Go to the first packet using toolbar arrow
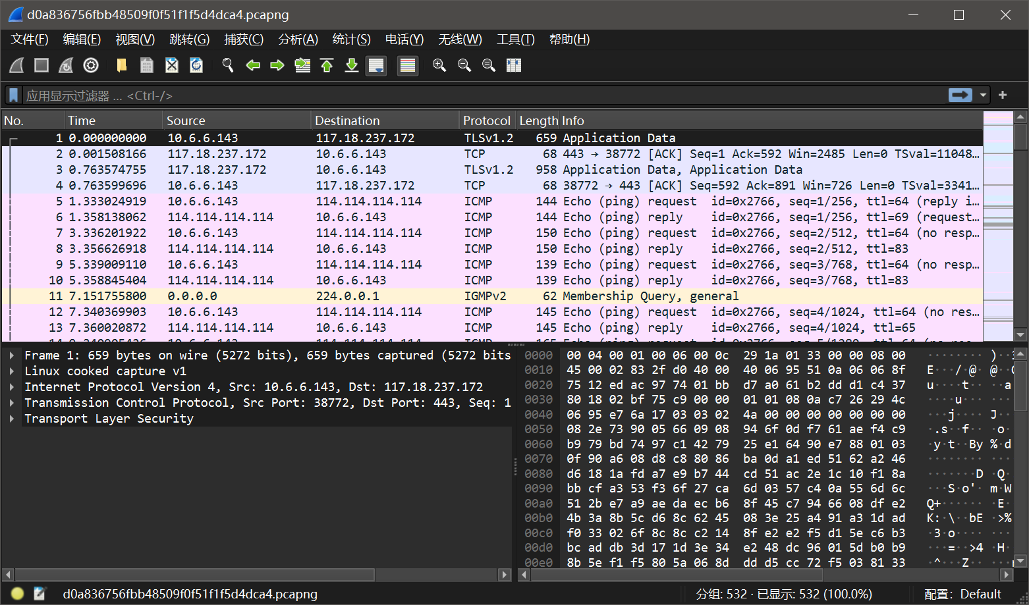This screenshot has height=605, width=1029. (327, 65)
